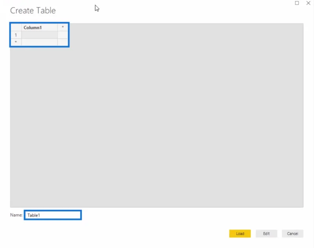Image resolution: width=314 pixels, height=248 pixels.
Task: Open query editor with Edit button
Action: click(267, 233)
